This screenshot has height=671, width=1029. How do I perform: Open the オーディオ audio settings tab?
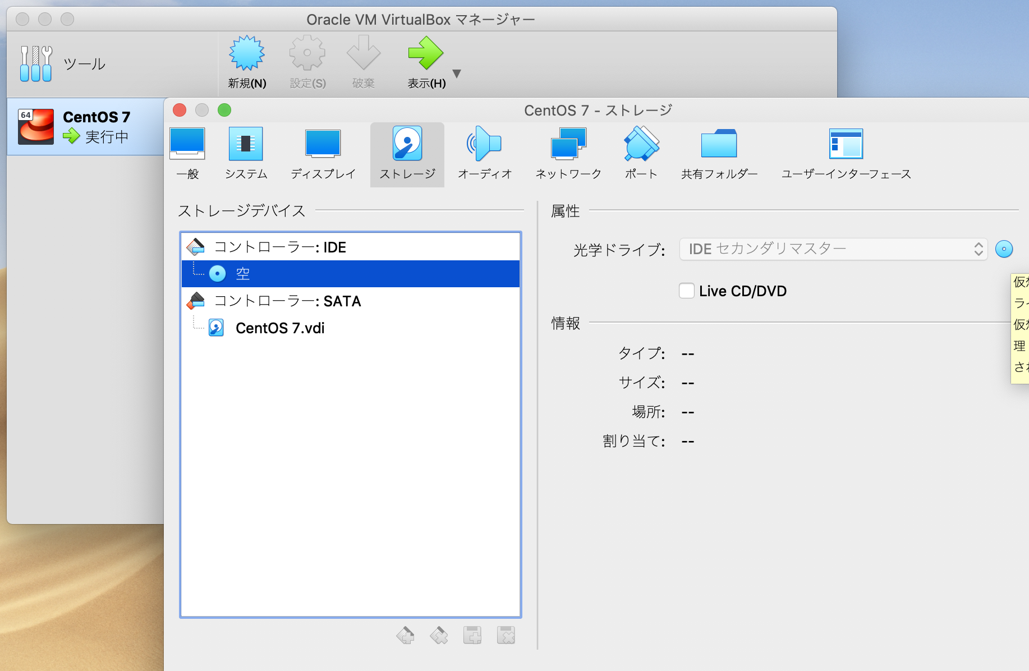pos(485,154)
